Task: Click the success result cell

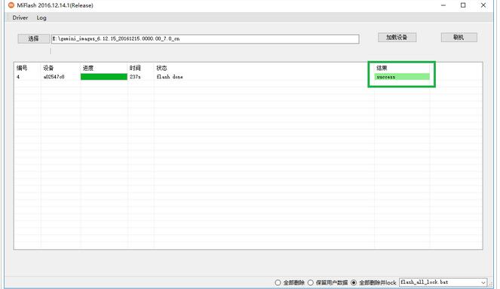Action: [402, 77]
